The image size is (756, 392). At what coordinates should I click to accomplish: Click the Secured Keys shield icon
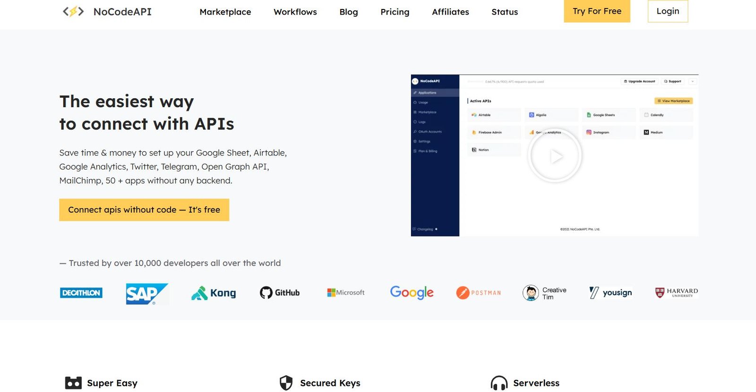point(286,383)
